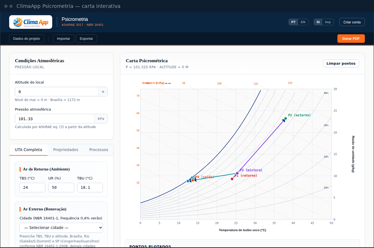Select P1 (retorno) red point on chart

click(x=232, y=179)
